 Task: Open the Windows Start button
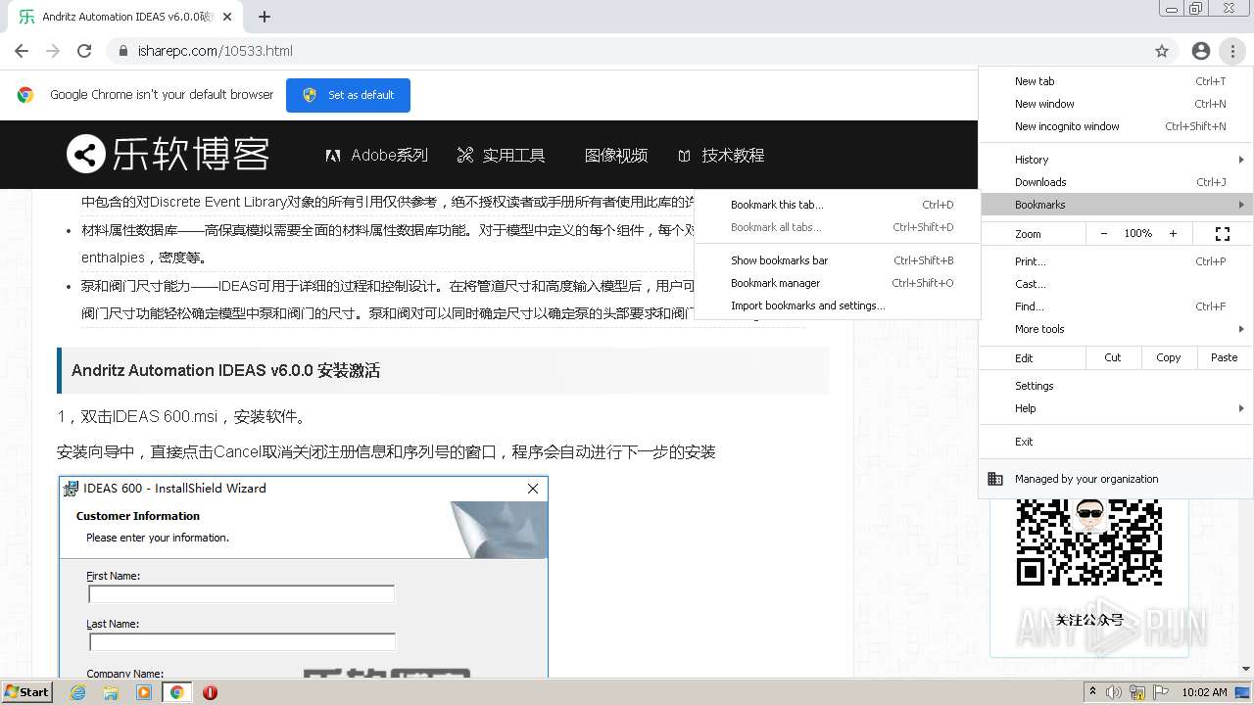[x=27, y=692]
